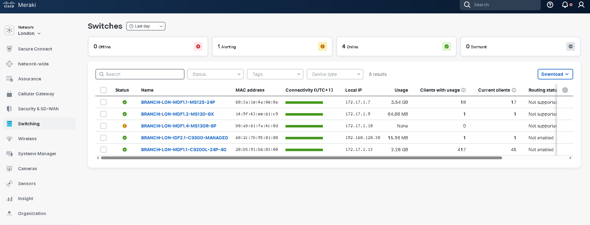Check the box for BRANCH-LON-IDF2.1-C9300-MANAGED
Image resolution: width=590 pixels, height=225 pixels.
[103, 138]
